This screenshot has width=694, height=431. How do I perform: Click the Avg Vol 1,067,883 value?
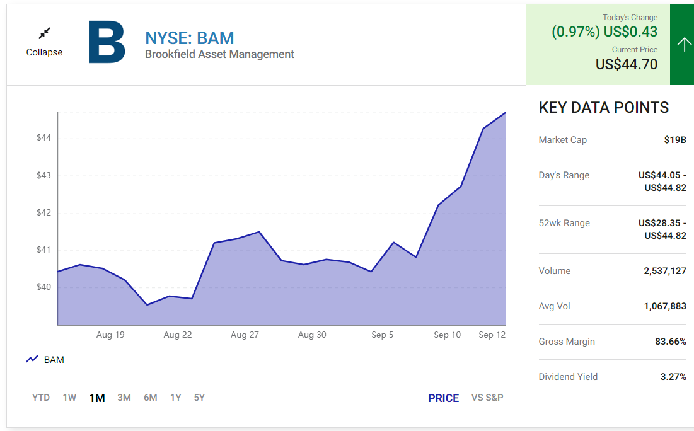(x=665, y=306)
